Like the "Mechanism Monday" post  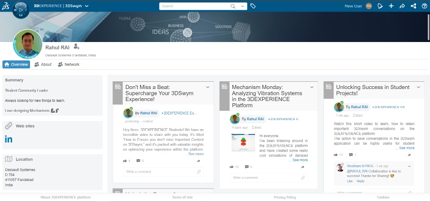tap(232, 167)
